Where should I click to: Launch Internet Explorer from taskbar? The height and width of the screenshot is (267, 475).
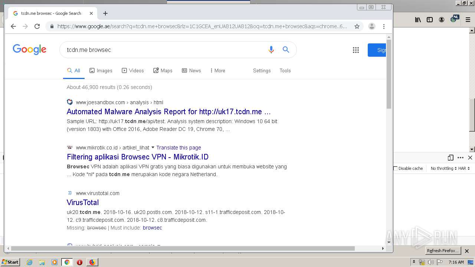(x=29, y=262)
